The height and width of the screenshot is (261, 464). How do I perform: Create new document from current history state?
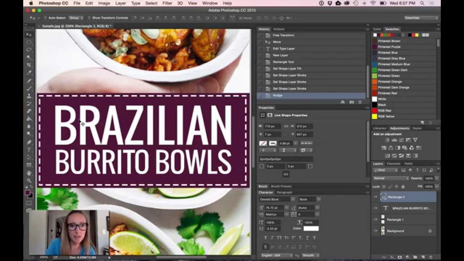pos(343,102)
